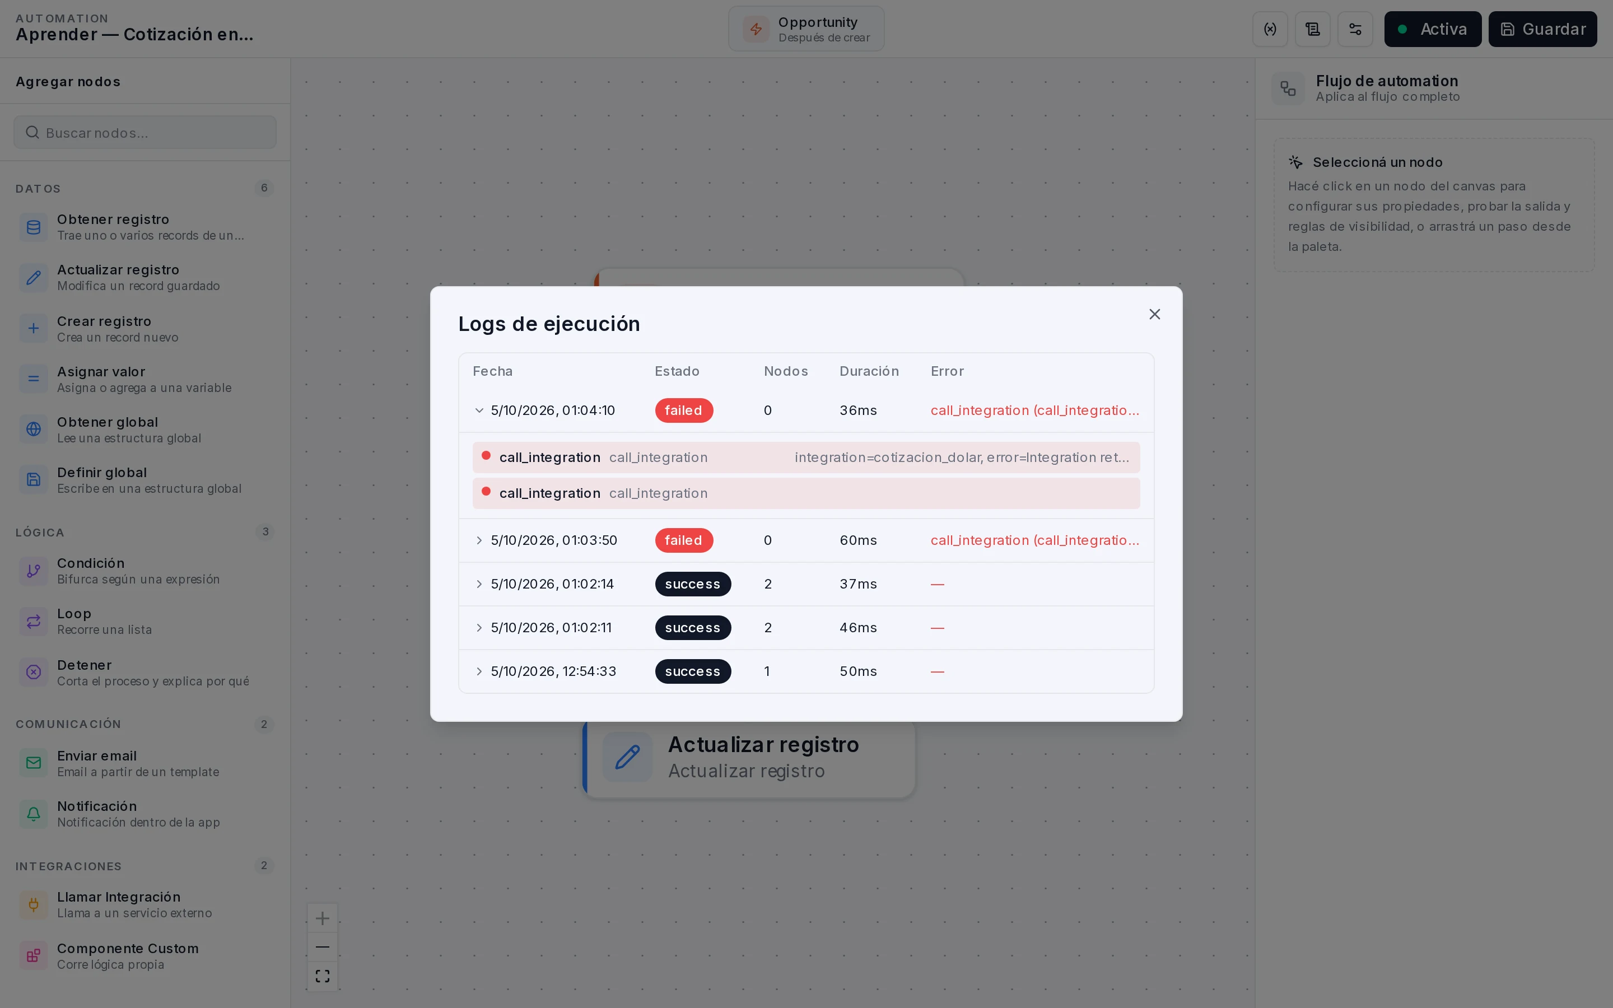Click the pencil icon in canvas node
The width and height of the screenshot is (1613, 1008).
(627, 757)
